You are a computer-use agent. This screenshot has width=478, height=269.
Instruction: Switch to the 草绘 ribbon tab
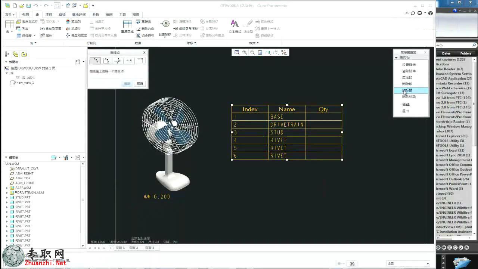pyautogui.click(x=62, y=15)
